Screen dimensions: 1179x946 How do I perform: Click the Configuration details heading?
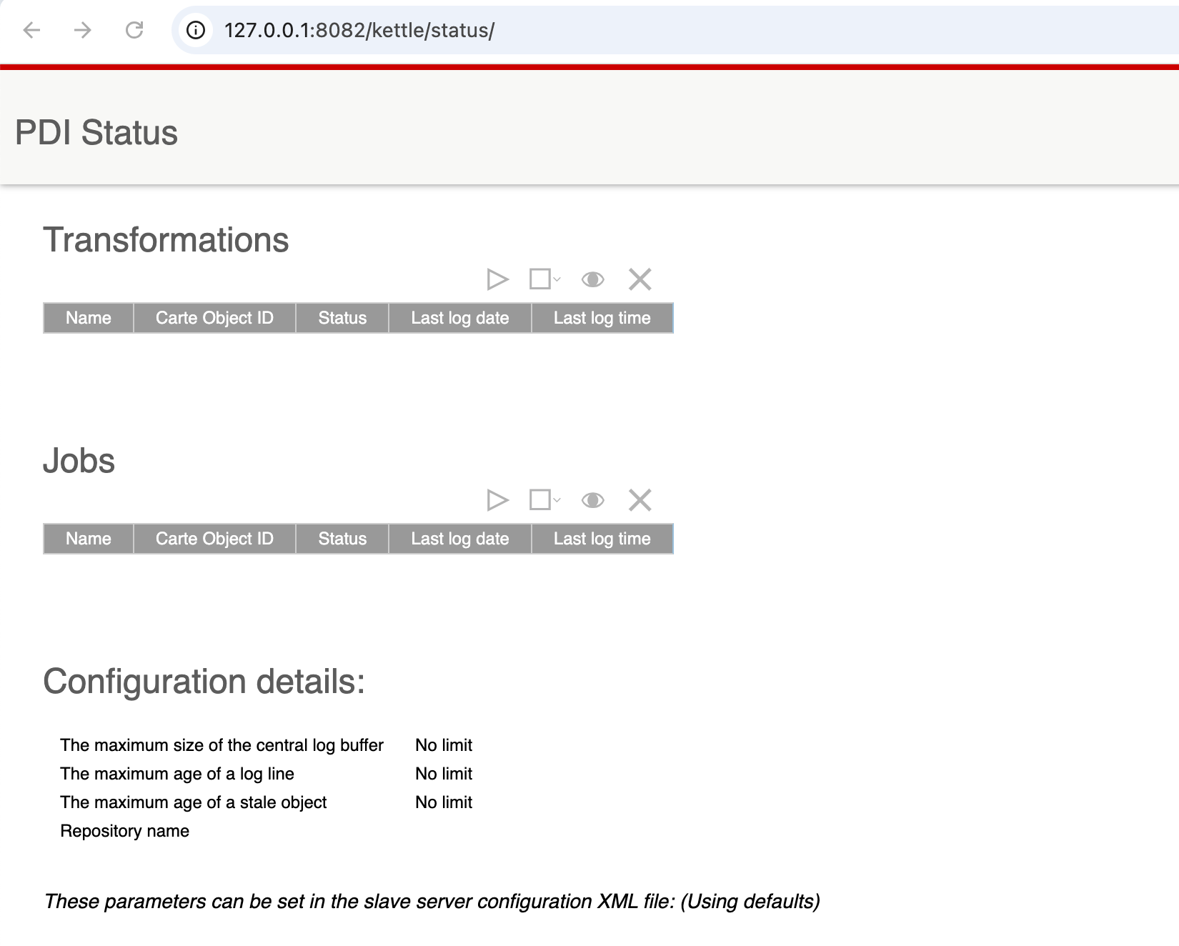click(x=204, y=682)
